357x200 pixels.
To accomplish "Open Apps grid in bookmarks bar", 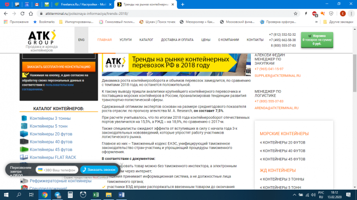I will pos(5,22).
